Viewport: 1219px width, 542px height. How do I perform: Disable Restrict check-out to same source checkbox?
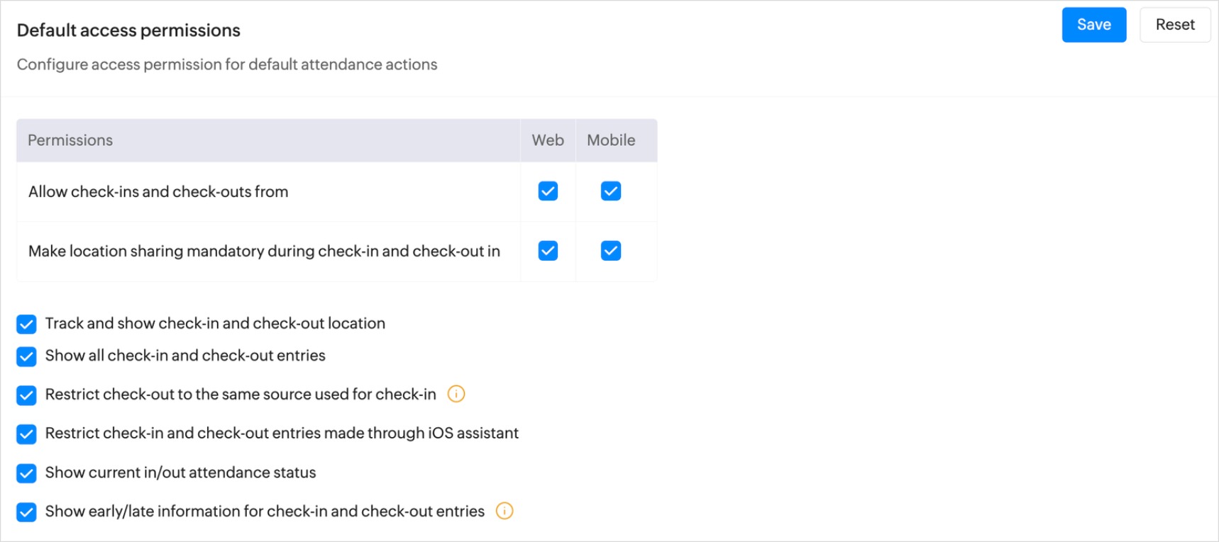coord(26,395)
